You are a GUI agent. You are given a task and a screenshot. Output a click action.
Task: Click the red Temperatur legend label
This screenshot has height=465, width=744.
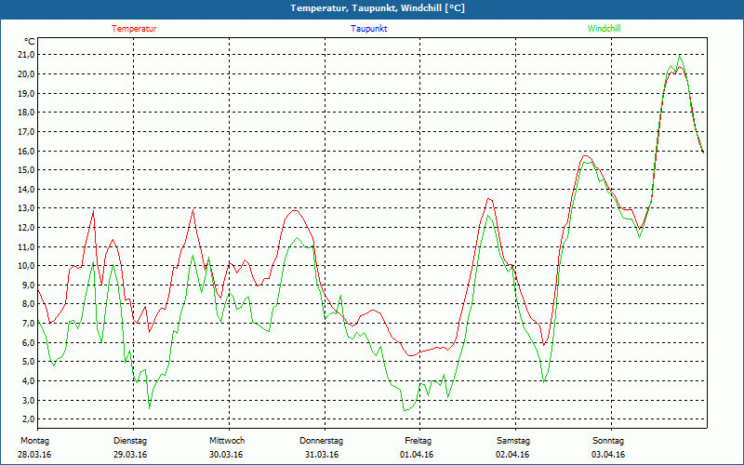coord(134,29)
